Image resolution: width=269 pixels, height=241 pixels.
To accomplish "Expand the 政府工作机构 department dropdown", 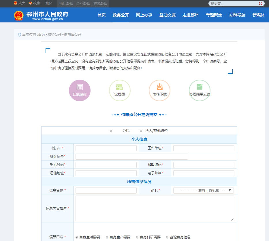I will tap(204, 190).
